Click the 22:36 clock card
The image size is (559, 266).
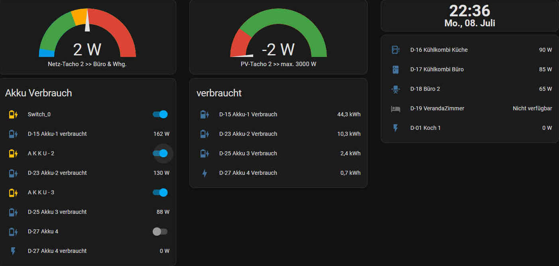470,16
